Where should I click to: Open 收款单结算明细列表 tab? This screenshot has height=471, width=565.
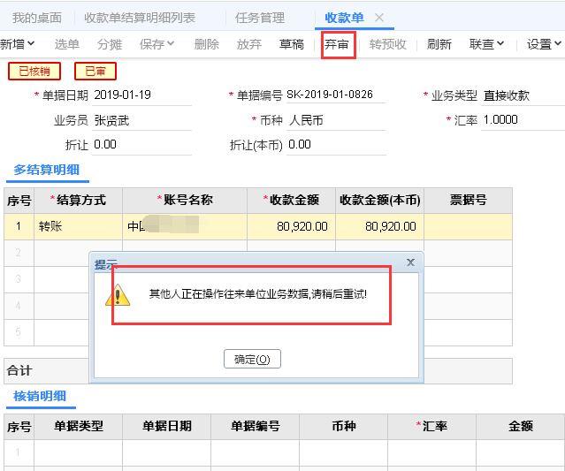[x=140, y=18]
